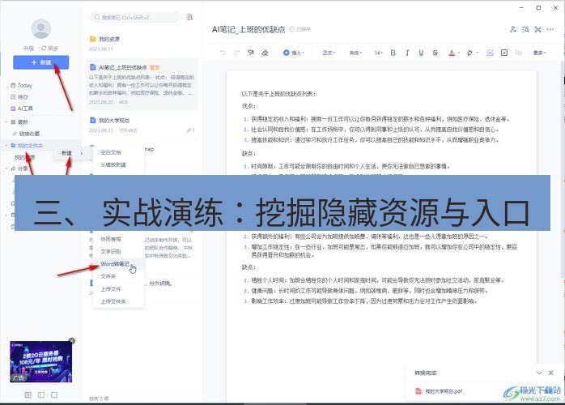
Task: Click the blue 新建 button
Action: 40,62
